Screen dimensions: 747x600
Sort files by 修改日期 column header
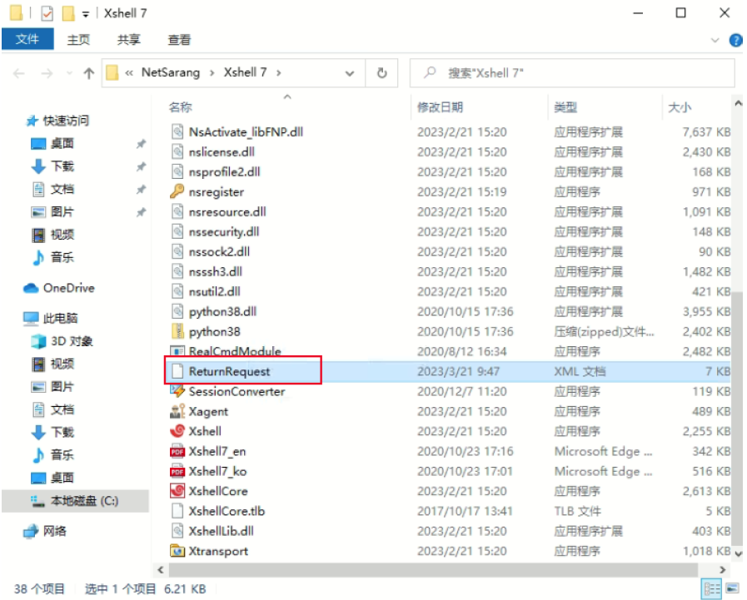[441, 107]
